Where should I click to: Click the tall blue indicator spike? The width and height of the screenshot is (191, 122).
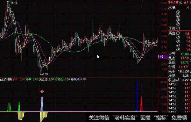point(137,97)
